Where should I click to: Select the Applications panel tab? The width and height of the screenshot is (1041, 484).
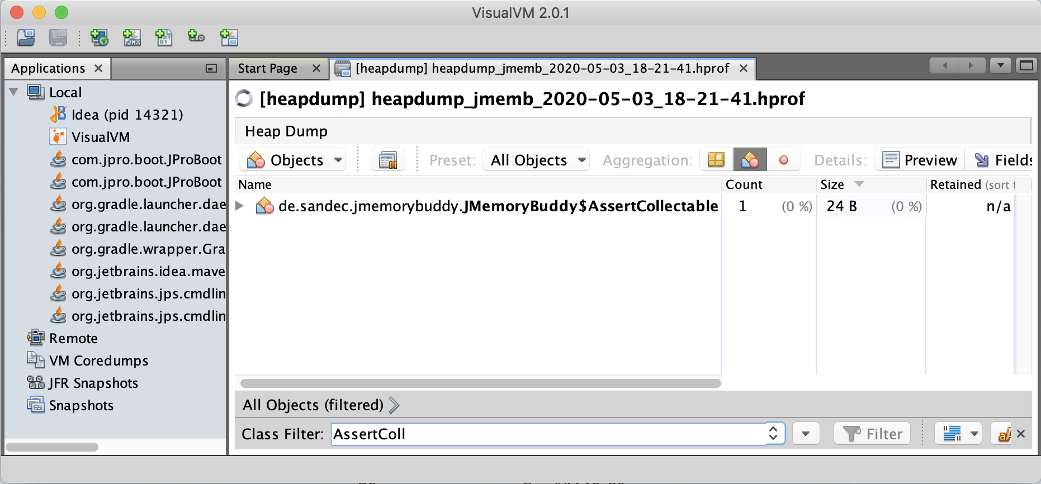49,68
